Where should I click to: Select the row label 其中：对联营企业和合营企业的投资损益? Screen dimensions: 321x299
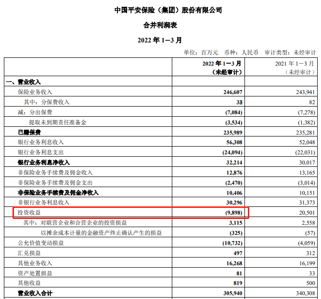tap(75, 223)
